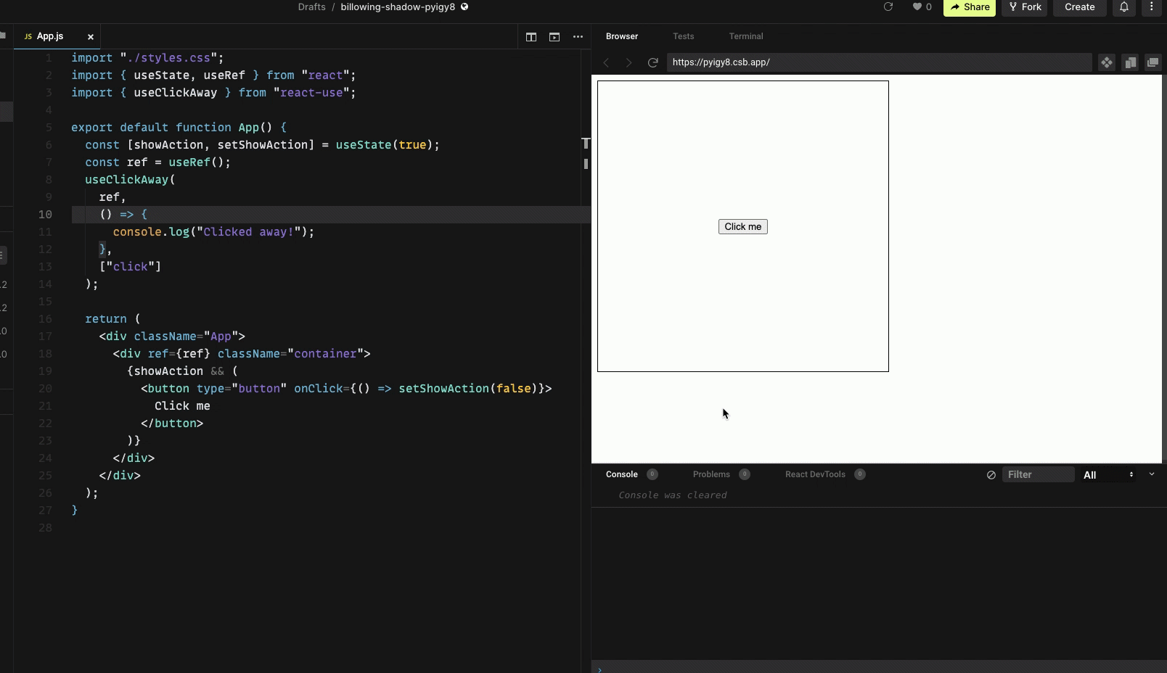
Task: Switch to the Tests tab
Action: tap(683, 36)
